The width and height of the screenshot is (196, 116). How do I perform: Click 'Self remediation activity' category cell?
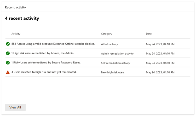[x=115, y=63]
